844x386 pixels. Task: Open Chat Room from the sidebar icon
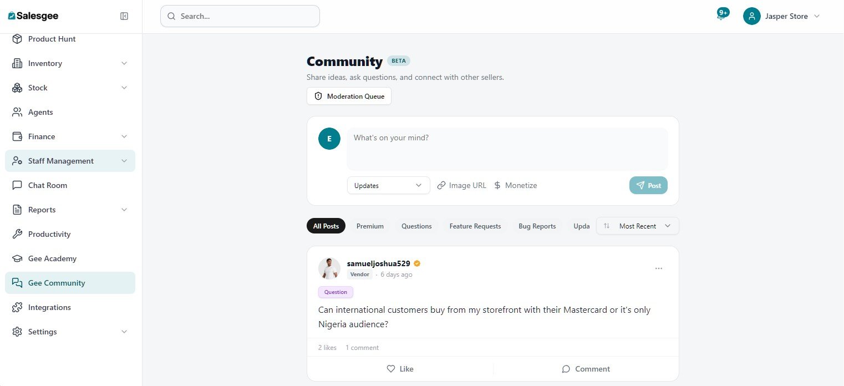[17, 185]
